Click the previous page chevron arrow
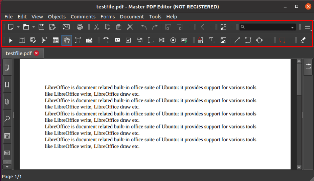 pos(203,27)
